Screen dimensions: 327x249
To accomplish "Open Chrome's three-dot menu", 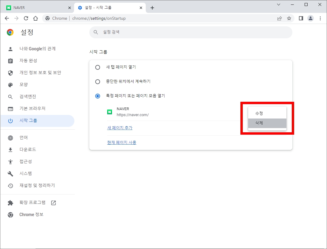I will pyautogui.click(x=320, y=18).
